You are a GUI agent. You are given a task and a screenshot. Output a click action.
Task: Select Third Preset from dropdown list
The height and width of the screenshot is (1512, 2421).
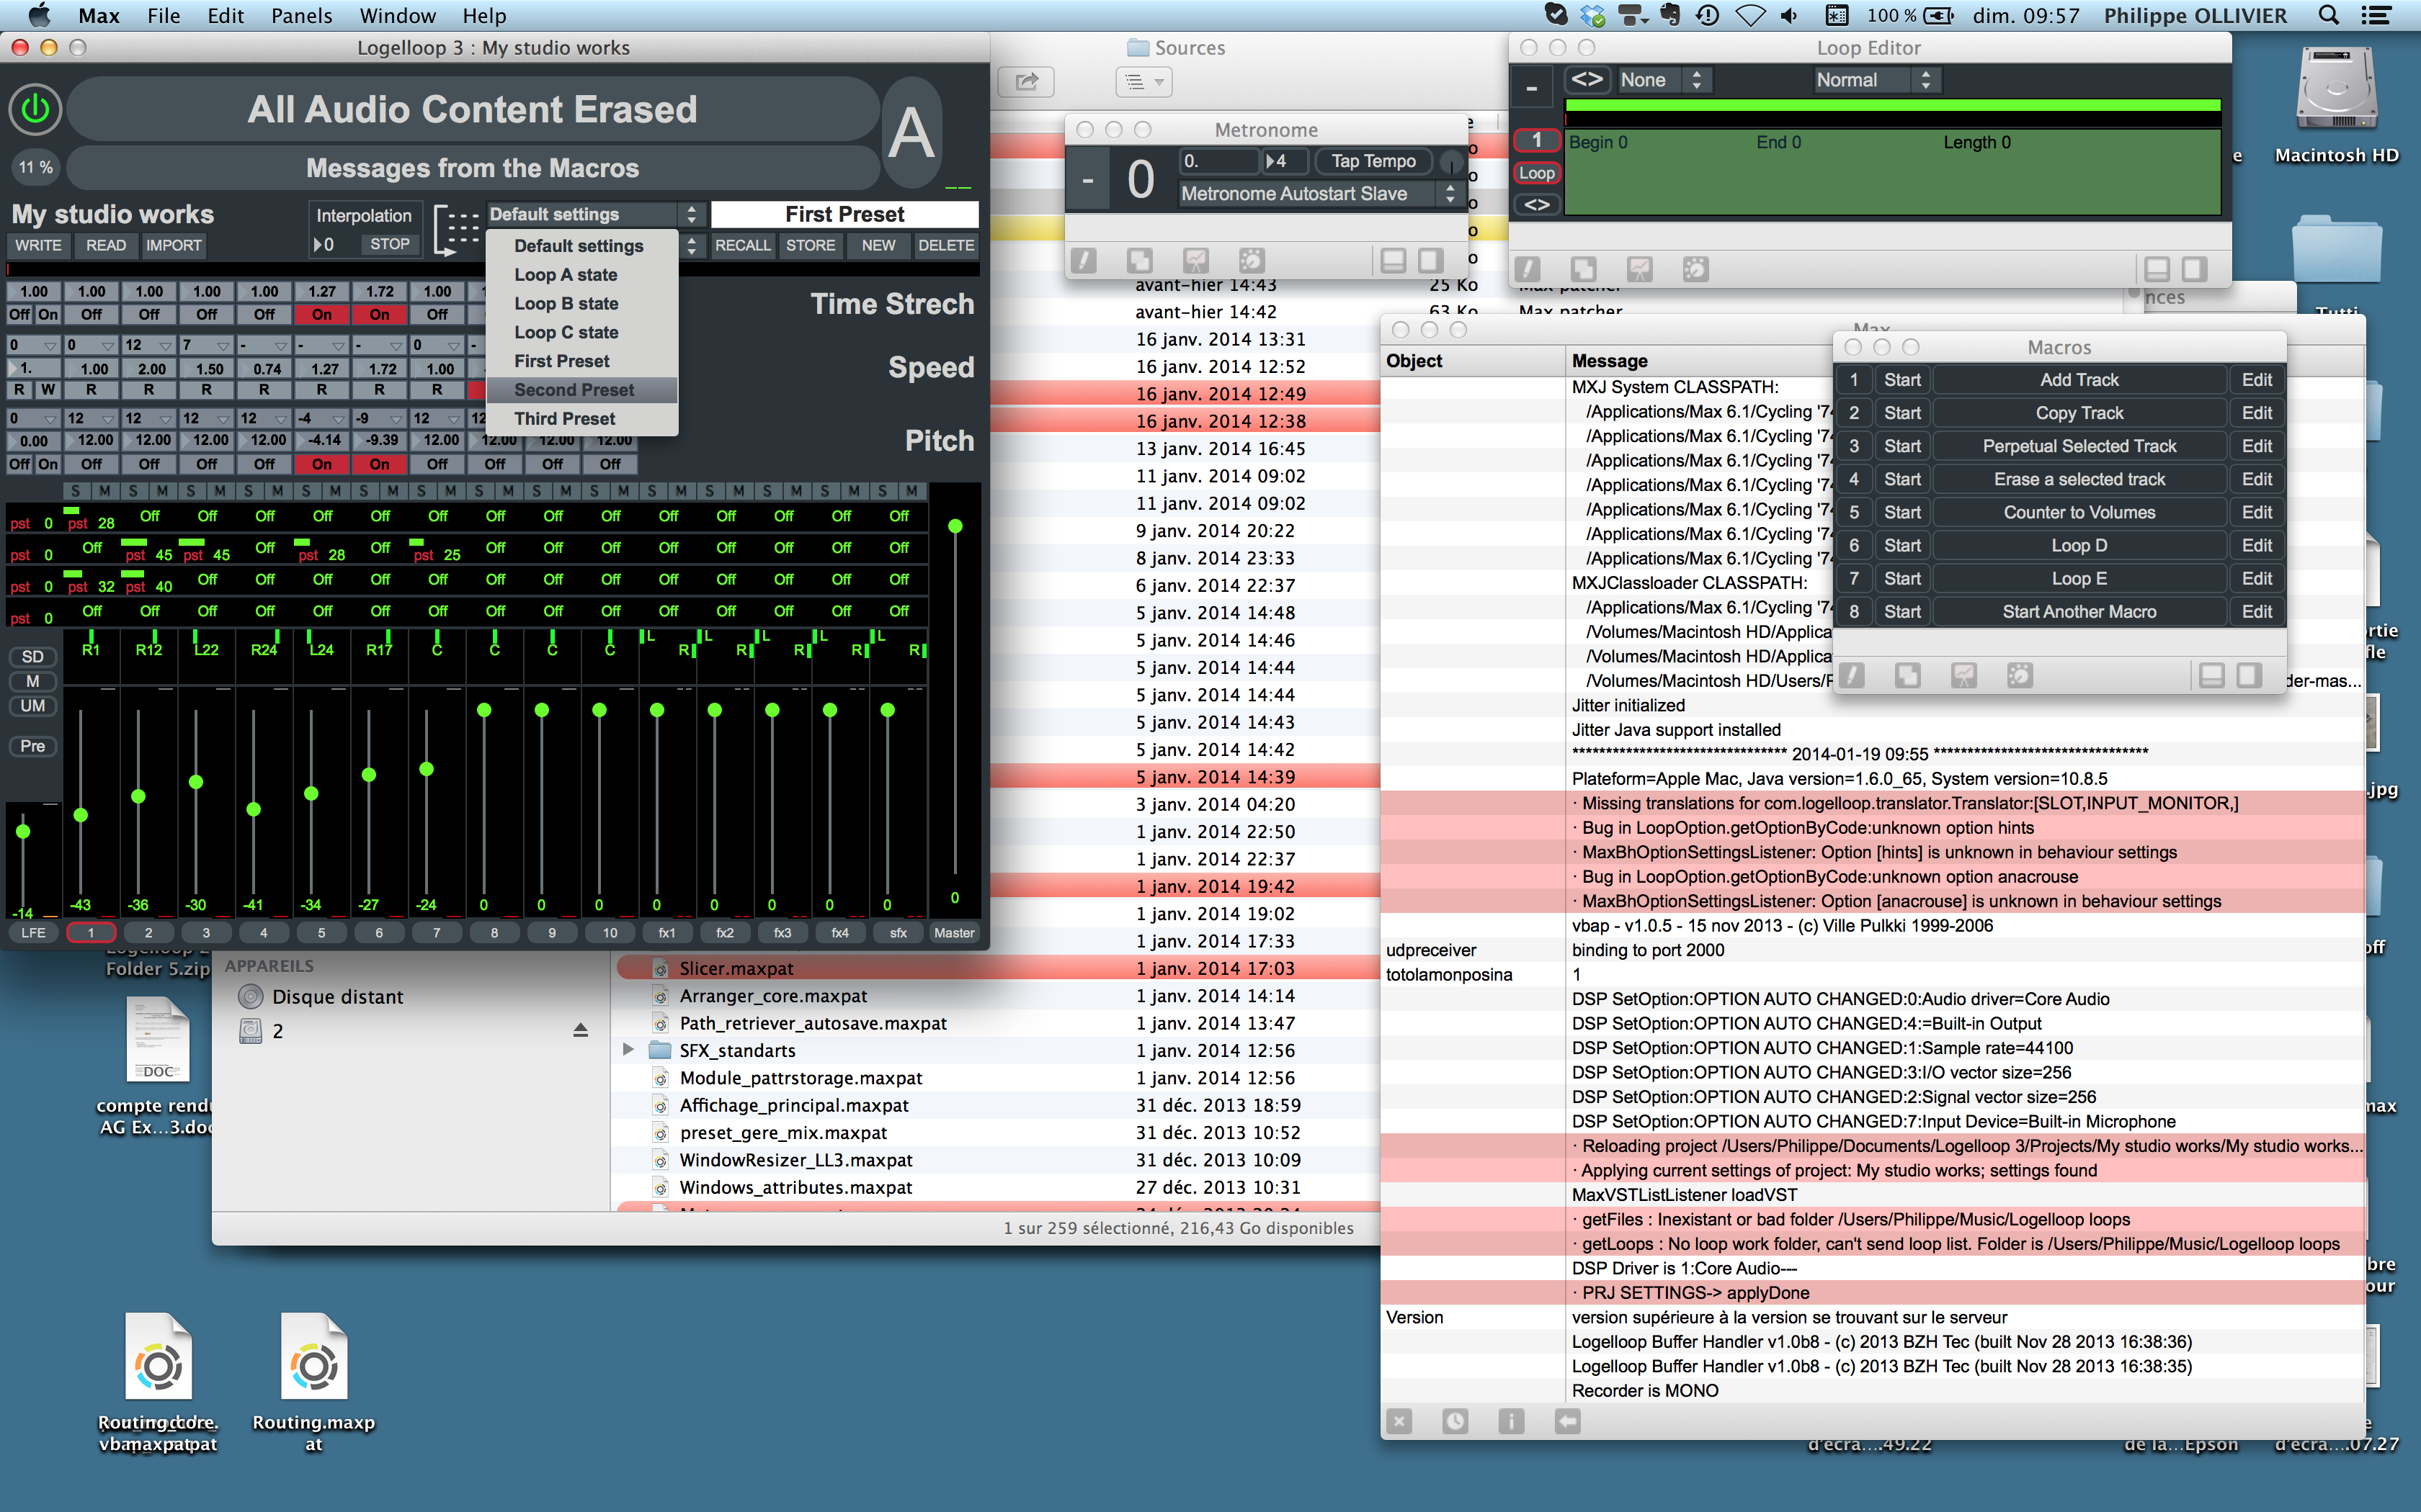pyautogui.click(x=582, y=419)
